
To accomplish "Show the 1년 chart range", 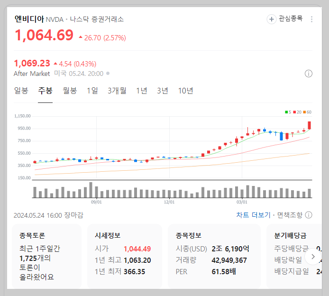I will (x=142, y=91).
